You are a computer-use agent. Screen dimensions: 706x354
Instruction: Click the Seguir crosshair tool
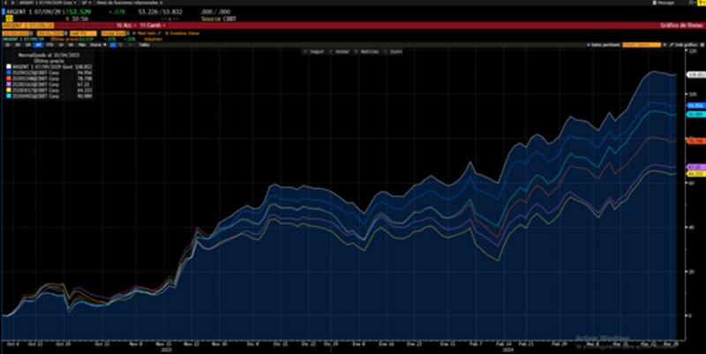315,52
